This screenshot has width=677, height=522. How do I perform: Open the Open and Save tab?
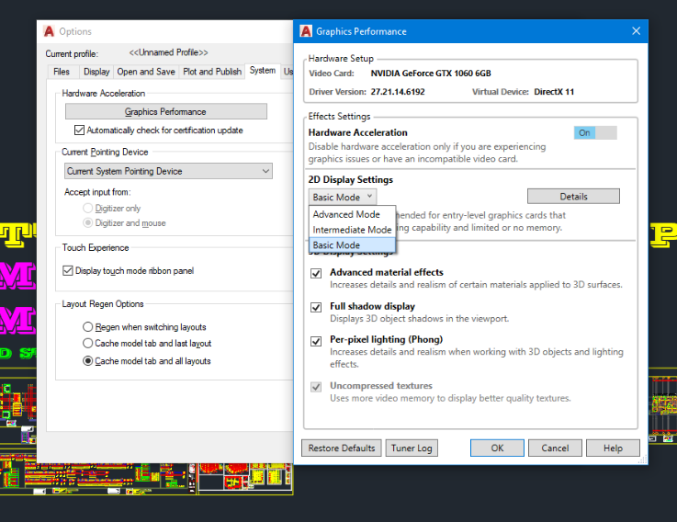click(146, 72)
